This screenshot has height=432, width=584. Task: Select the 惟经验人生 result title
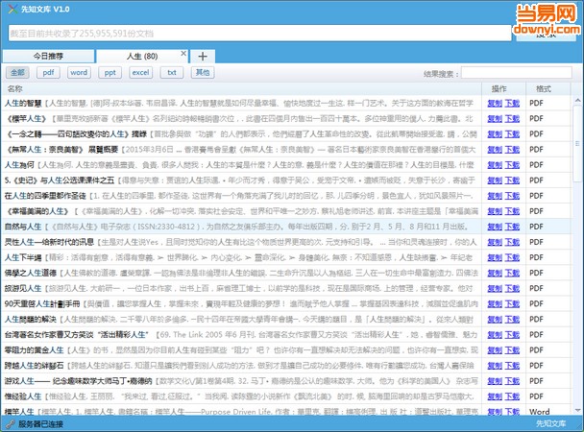click(23, 396)
